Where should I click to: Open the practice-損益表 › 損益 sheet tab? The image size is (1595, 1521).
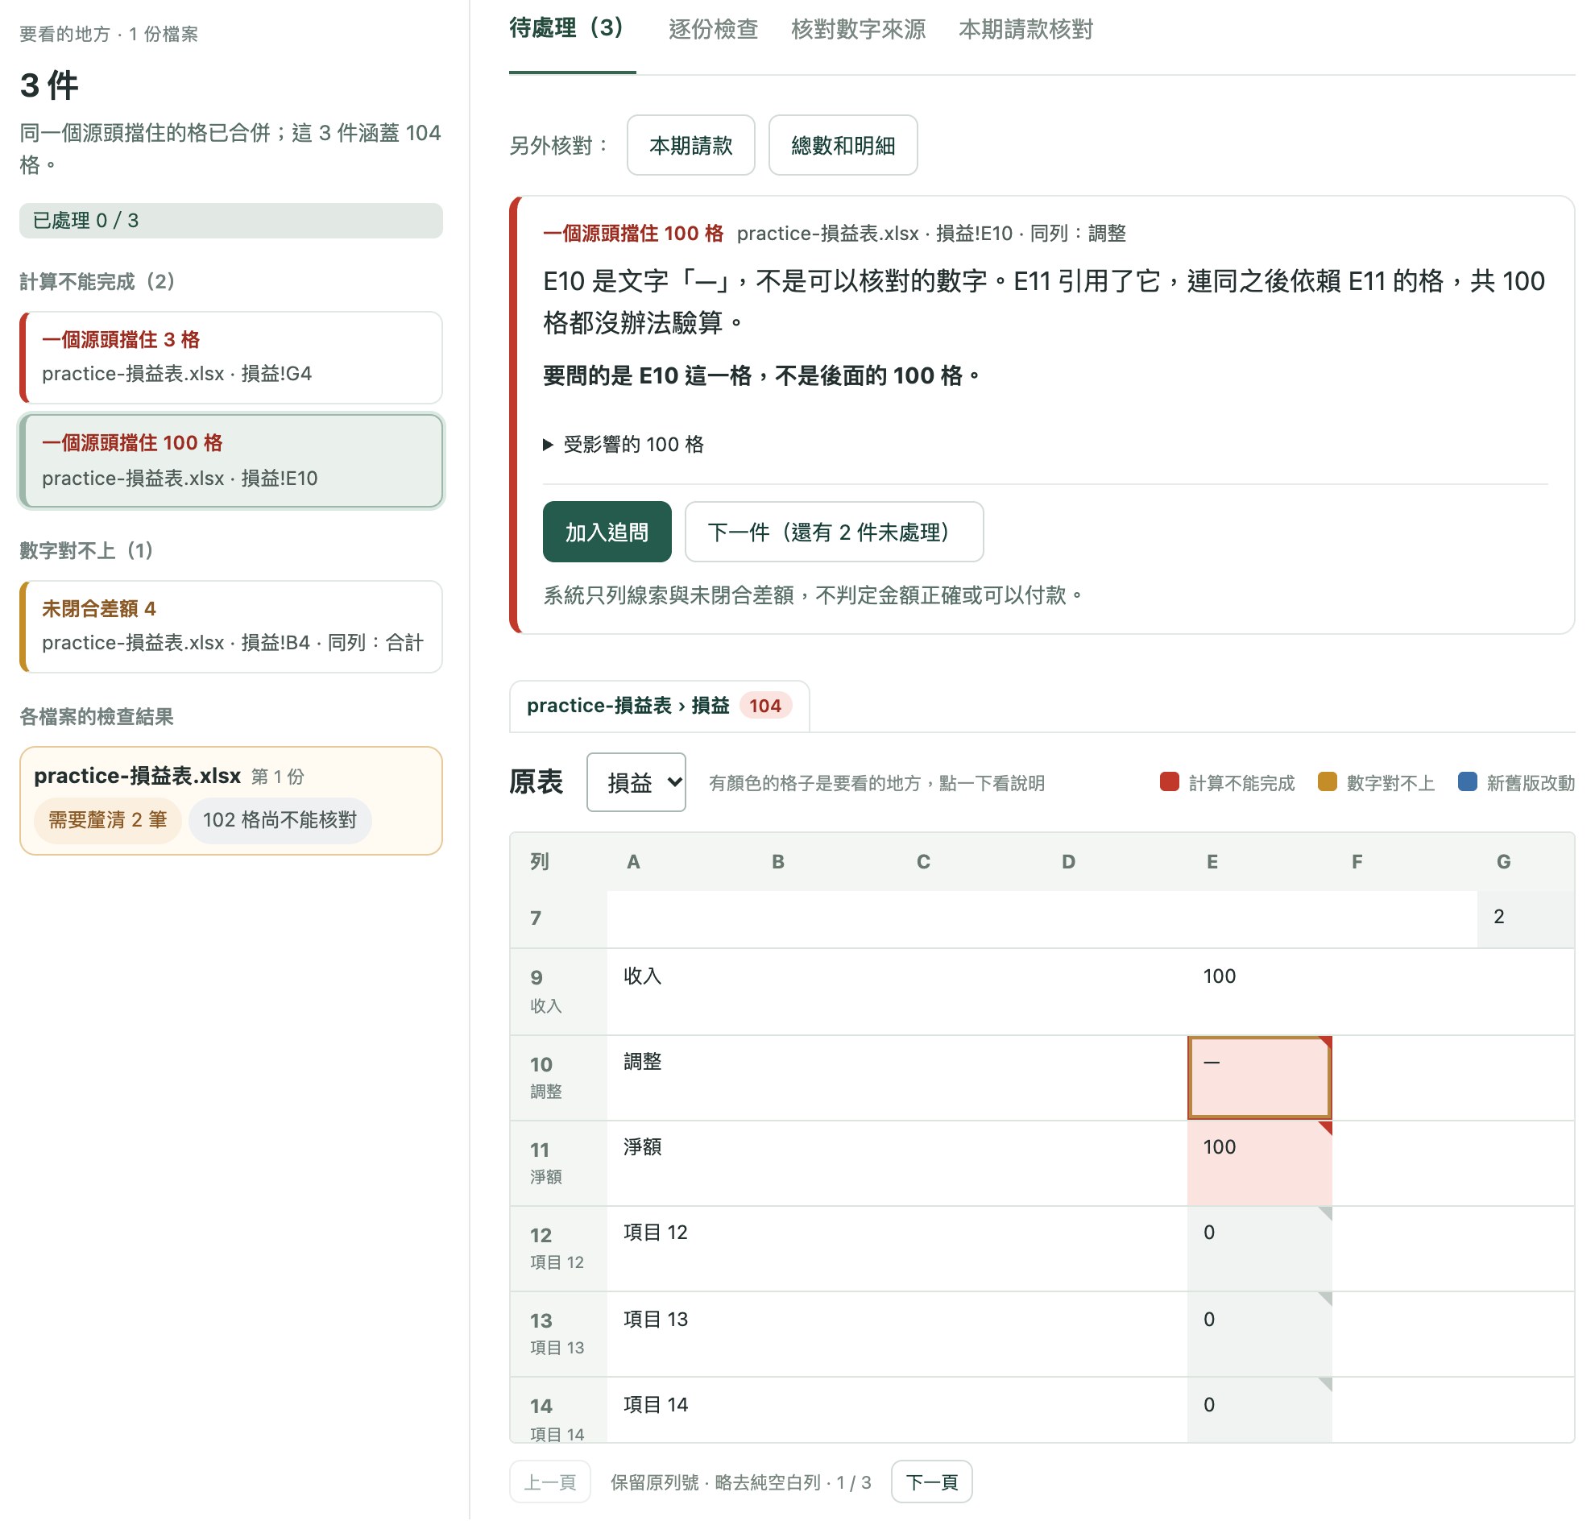coord(659,707)
